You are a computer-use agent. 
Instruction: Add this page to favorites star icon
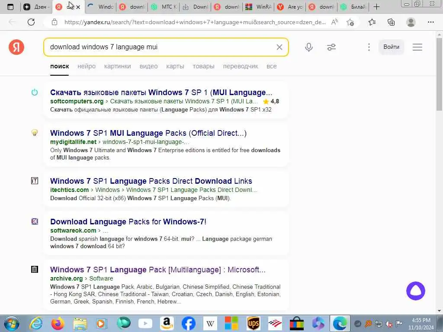coord(350,22)
